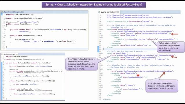185x104 pixels.
Task: Collapse complexJobDetail bean fold at line 14
Action: (102, 29)
